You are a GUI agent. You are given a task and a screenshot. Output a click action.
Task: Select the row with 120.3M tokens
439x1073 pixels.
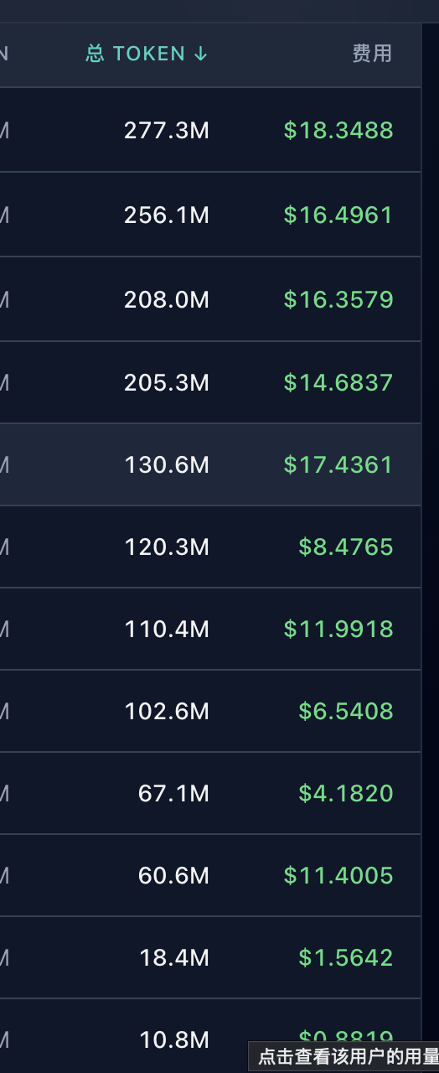pyautogui.click(x=210, y=547)
